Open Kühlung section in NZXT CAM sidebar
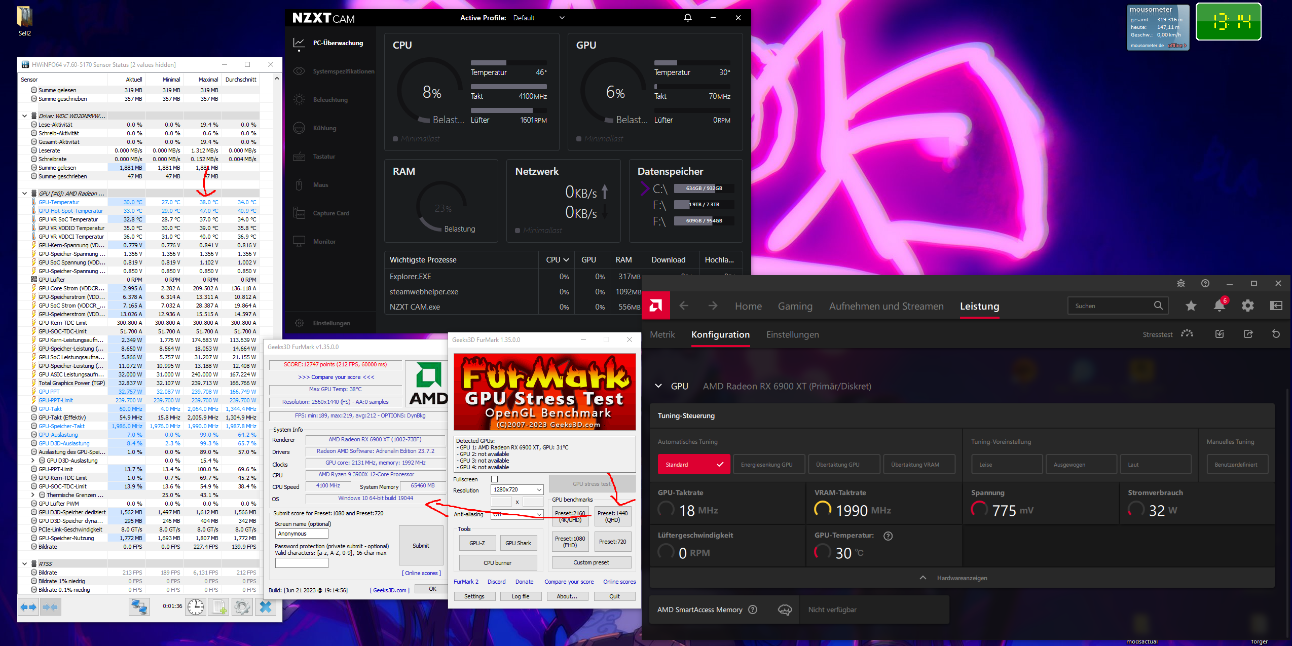The height and width of the screenshot is (646, 1292). [x=324, y=128]
